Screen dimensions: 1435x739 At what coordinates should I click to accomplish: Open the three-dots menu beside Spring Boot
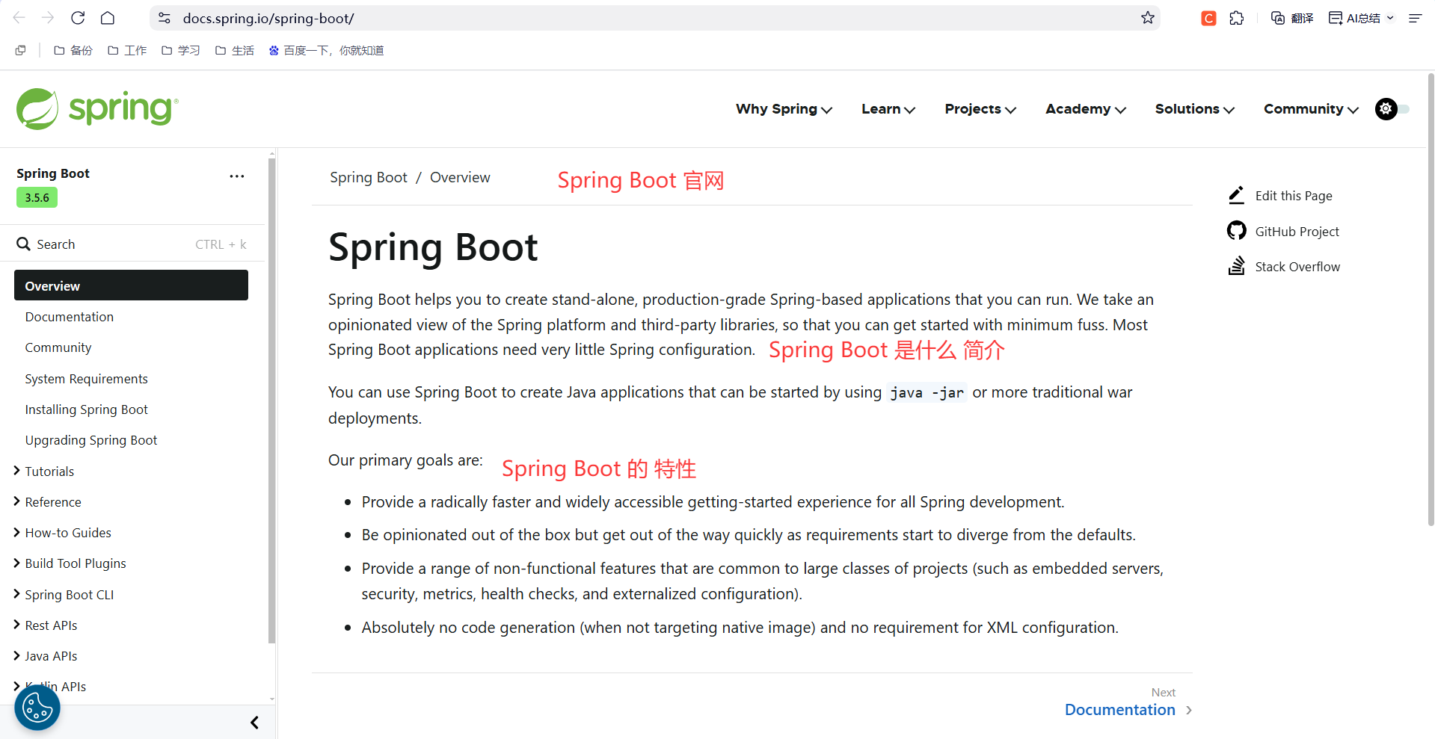237,176
